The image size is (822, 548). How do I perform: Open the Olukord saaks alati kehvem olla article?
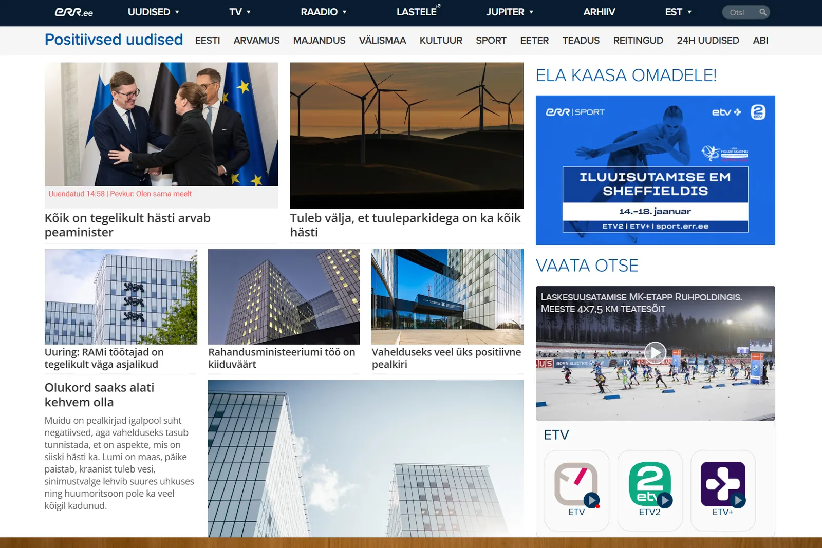click(x=99, y=395)
